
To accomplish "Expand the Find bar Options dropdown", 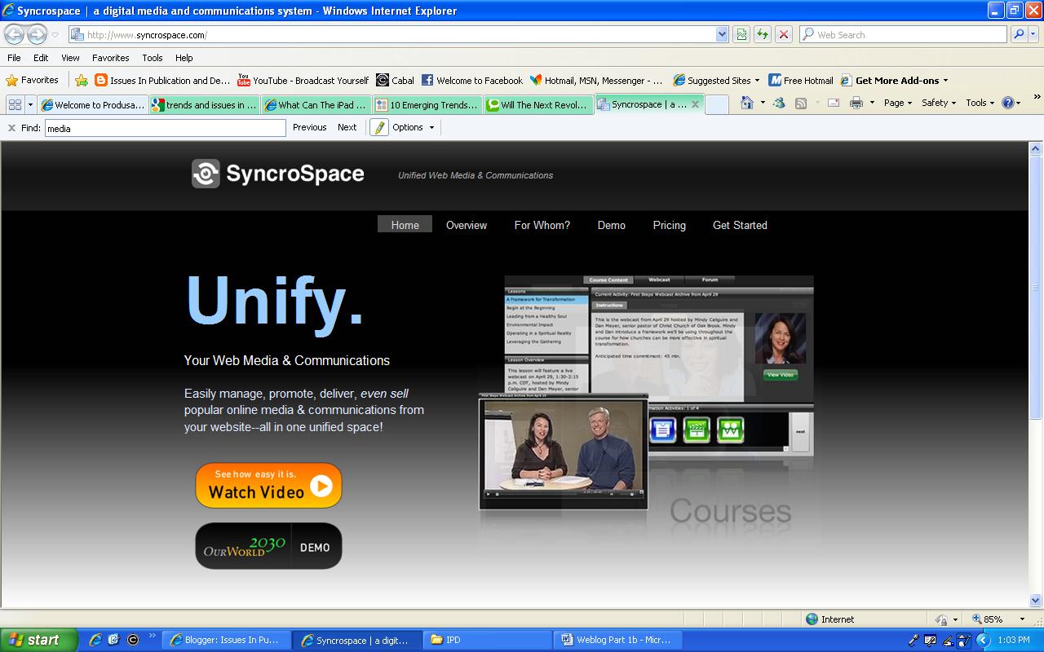I will pyautogui.click(x=414, y=127).
